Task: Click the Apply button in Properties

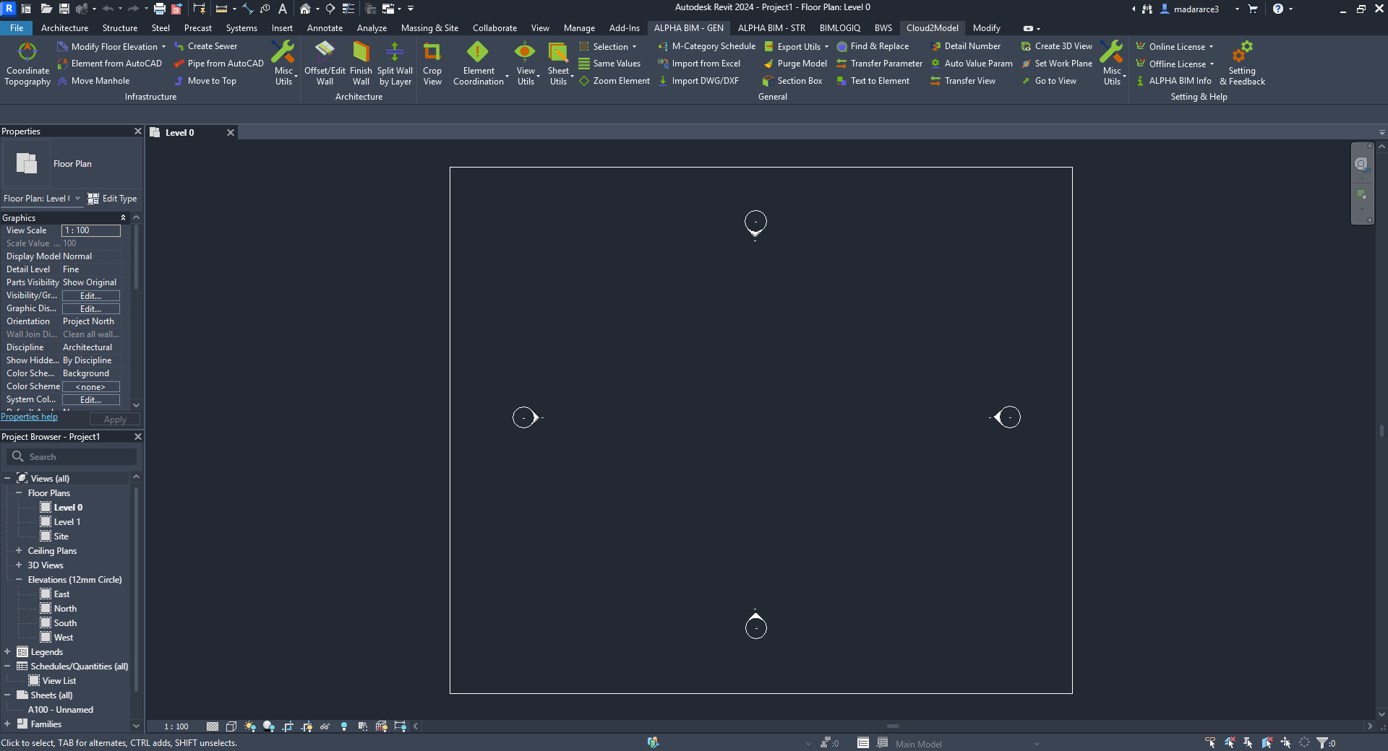Action: tap(115, 420)
